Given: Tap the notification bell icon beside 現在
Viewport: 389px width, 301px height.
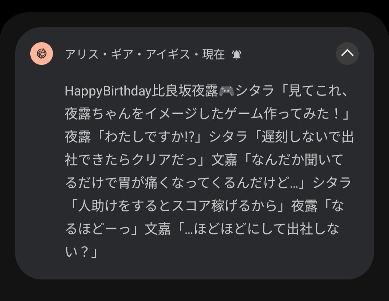Looking at the screenshot, I should 237,54.
